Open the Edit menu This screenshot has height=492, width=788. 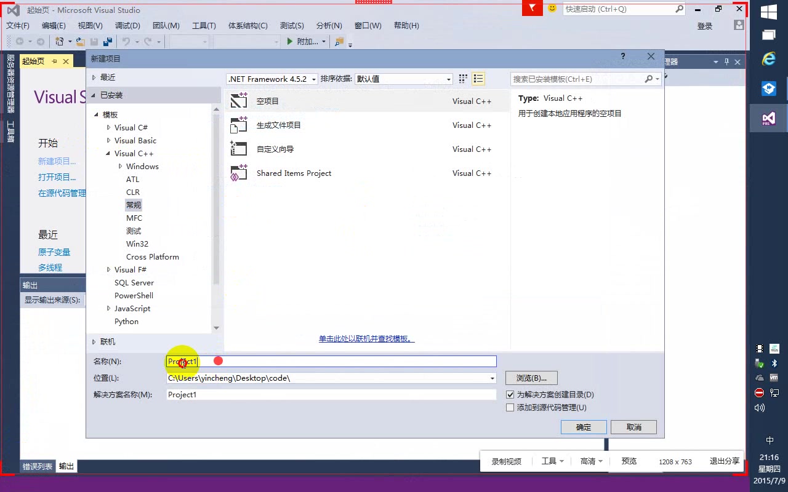[x=54, y=25]
